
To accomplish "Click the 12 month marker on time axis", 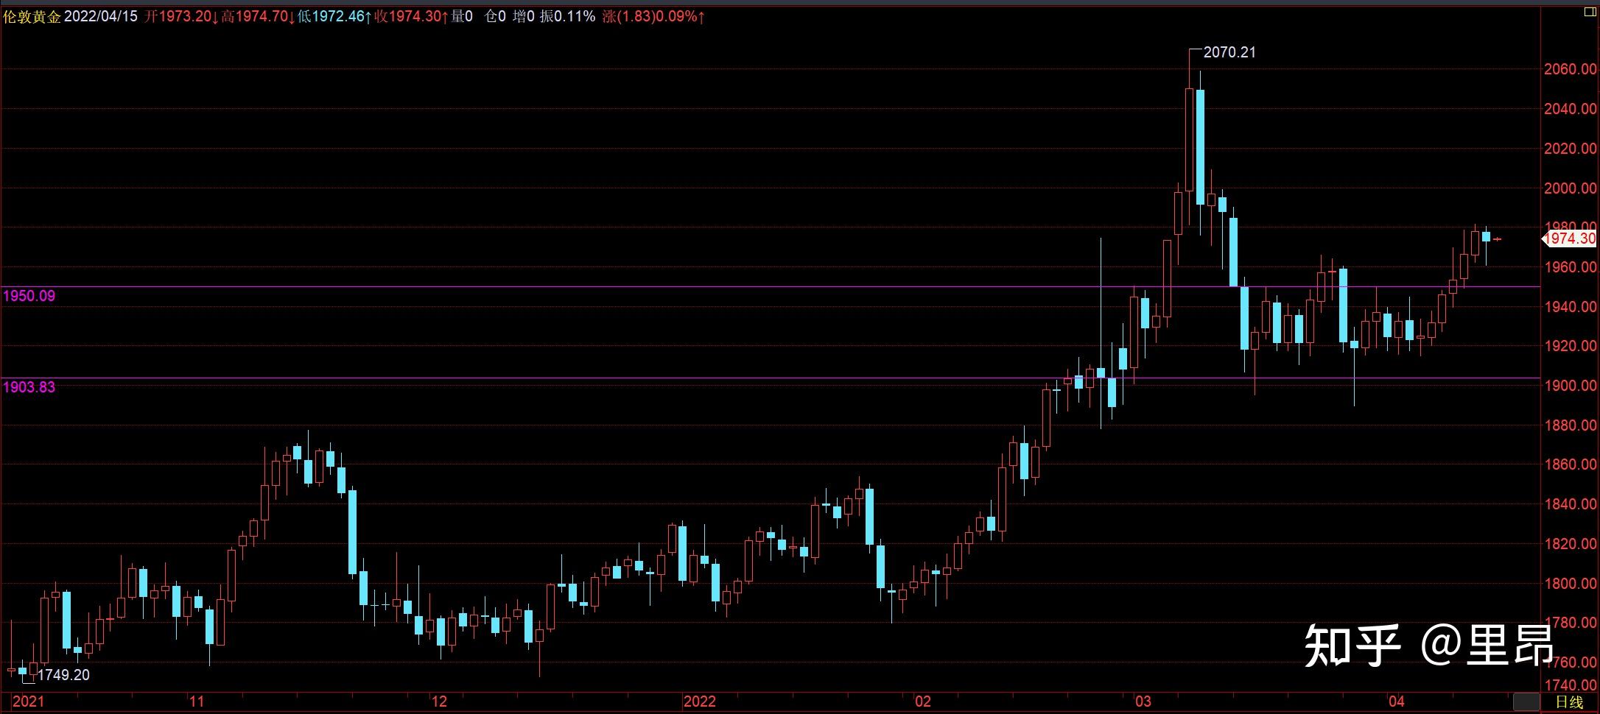I will pos(439,701).
